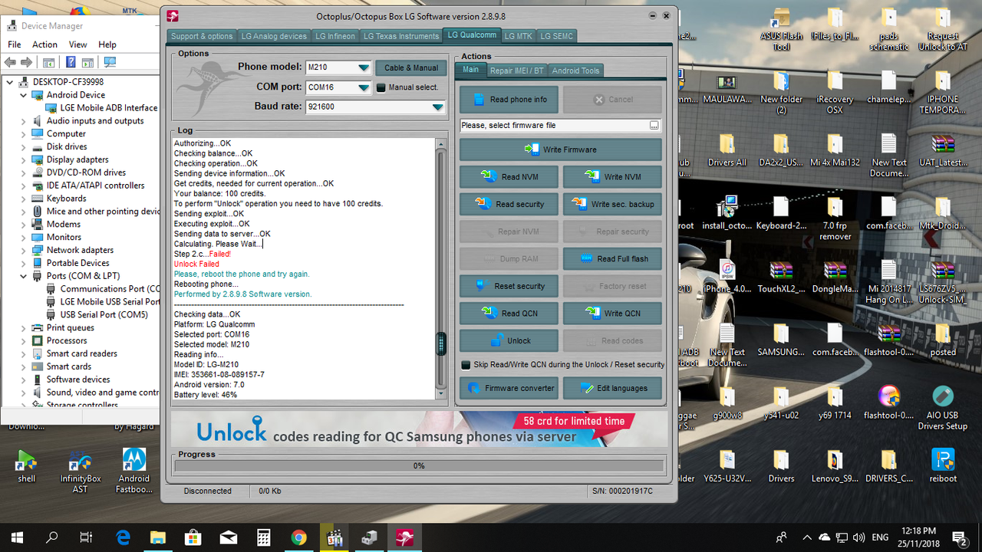This screenshot has width=982, height=552.
Task: Click the Unlock button
Action: click(510, 340)
